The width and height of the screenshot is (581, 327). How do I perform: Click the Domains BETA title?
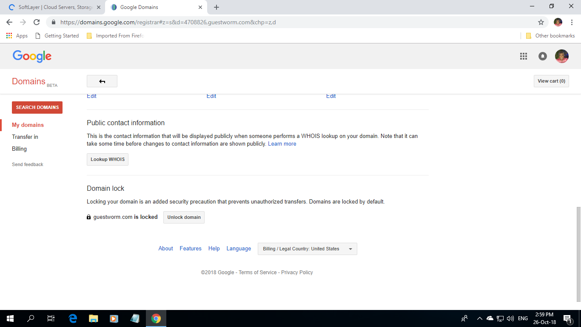click(34, 81)
